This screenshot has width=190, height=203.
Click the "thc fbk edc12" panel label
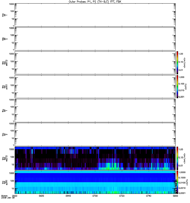point(5,158)
